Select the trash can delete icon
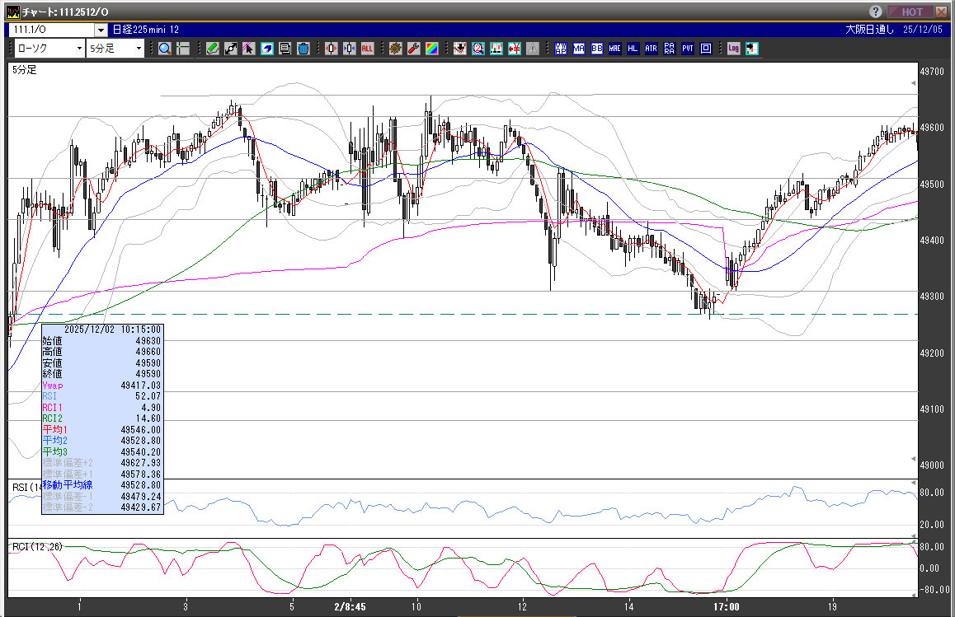 click(x=303, y=49)
